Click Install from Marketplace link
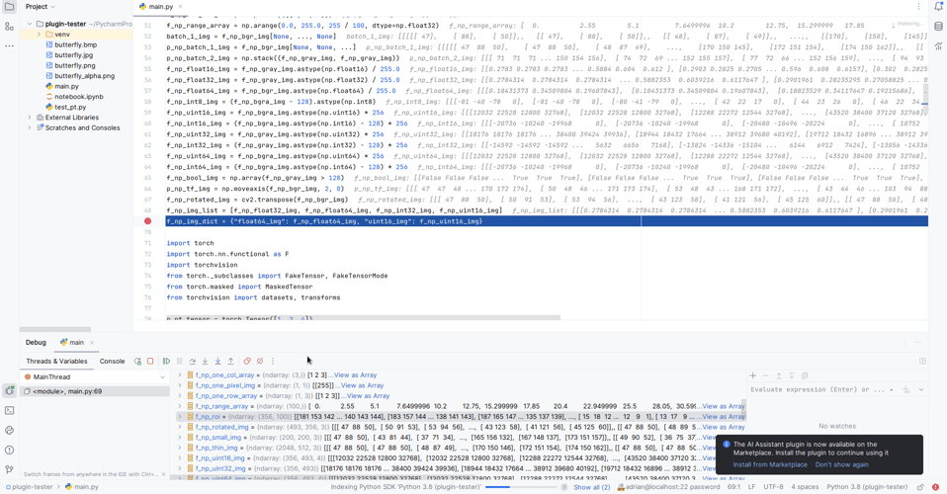The width and height of the screenshot is (947, 494). pyautogui.click(x=770, y=464)
